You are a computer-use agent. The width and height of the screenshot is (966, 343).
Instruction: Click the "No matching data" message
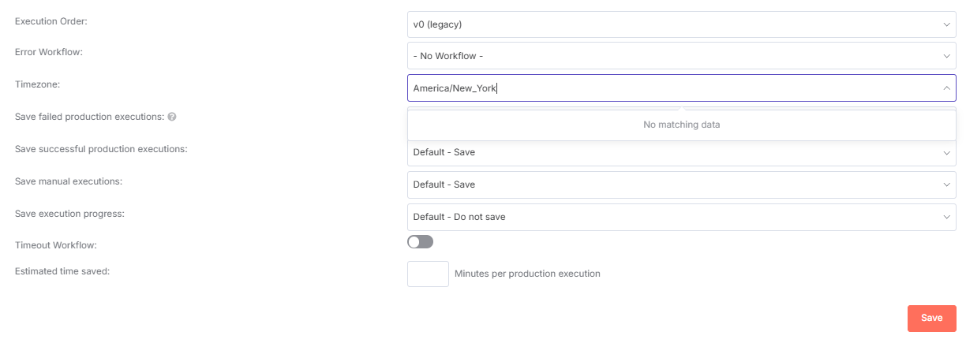click(681, 125)
